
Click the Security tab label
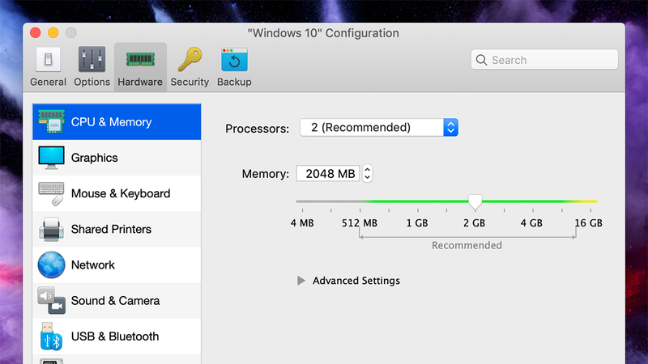click(x=190, y=82)
